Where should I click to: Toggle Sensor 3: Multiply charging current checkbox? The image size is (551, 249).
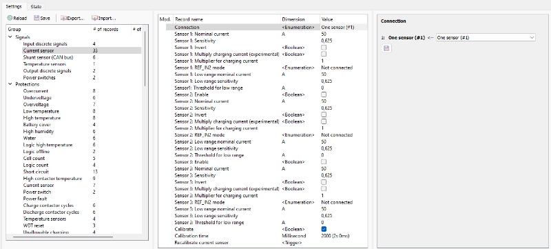[x=324, y=189]
